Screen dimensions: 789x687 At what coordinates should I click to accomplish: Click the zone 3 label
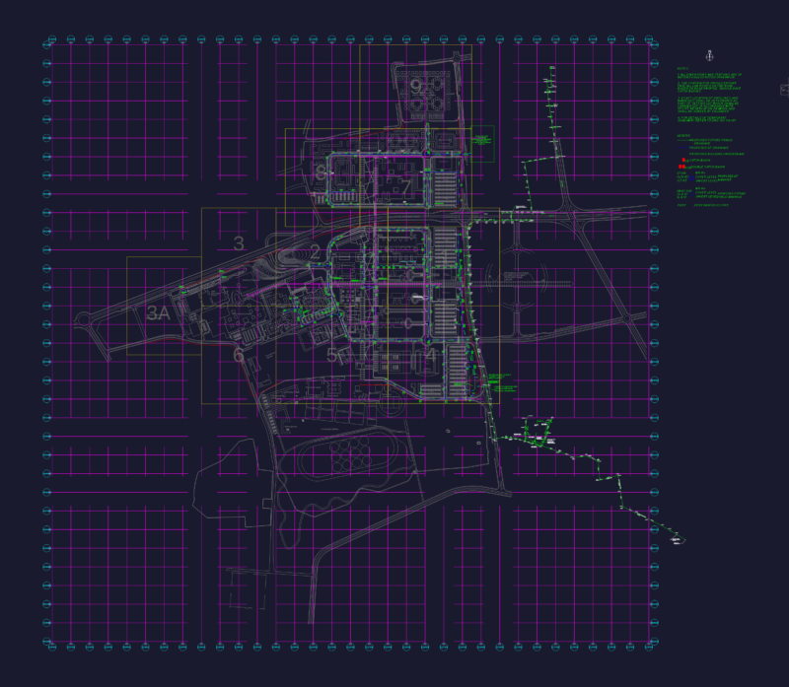point(239,243)
